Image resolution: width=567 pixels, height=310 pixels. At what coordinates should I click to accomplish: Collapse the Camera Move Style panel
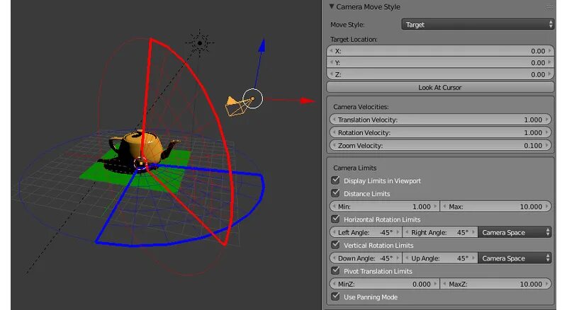pos(332,6)
